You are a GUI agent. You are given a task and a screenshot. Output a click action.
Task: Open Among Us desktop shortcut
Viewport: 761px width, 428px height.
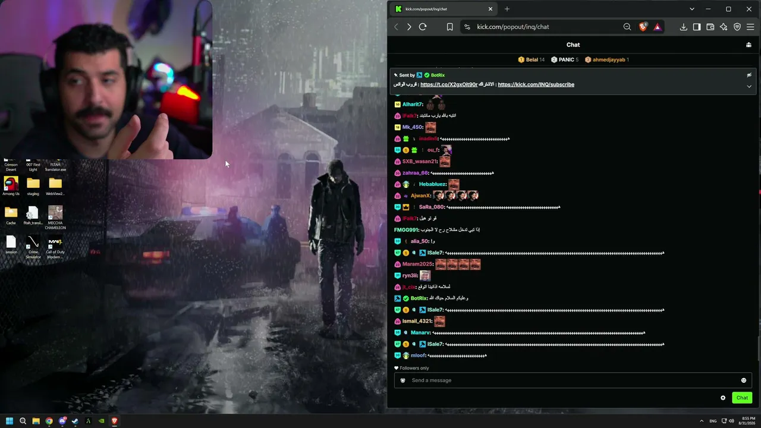pyautogui.click(x=11, y=186)
